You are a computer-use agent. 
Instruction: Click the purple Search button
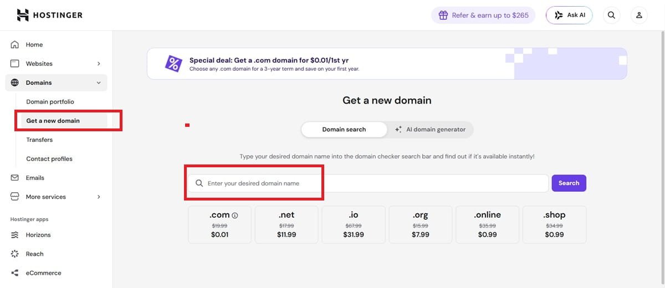[x=569, y=183]
